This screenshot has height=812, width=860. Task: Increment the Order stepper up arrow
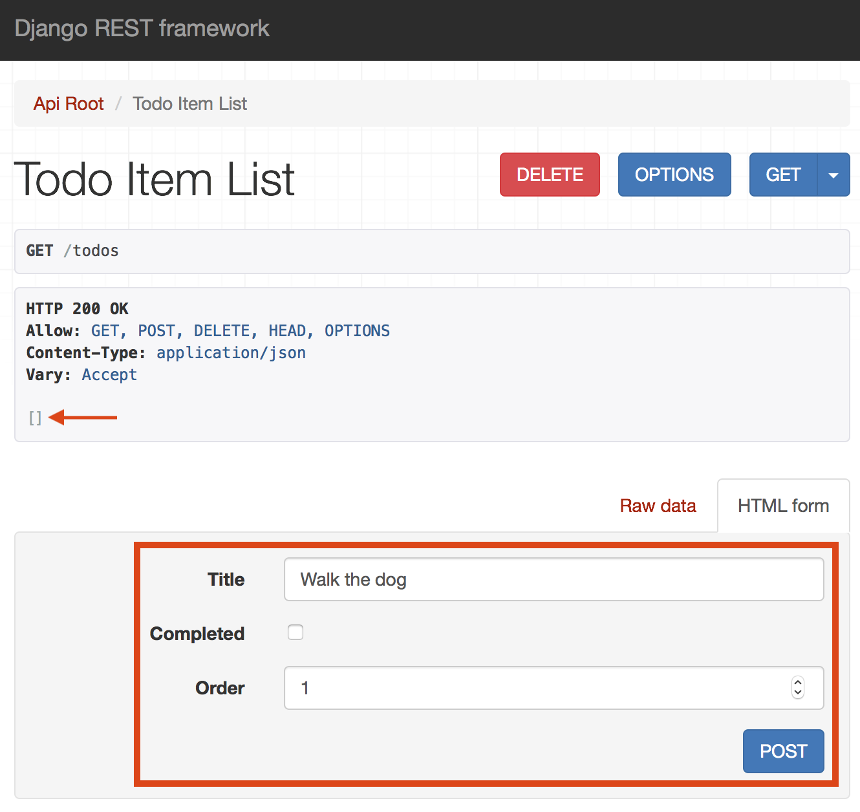coord(798,683)
